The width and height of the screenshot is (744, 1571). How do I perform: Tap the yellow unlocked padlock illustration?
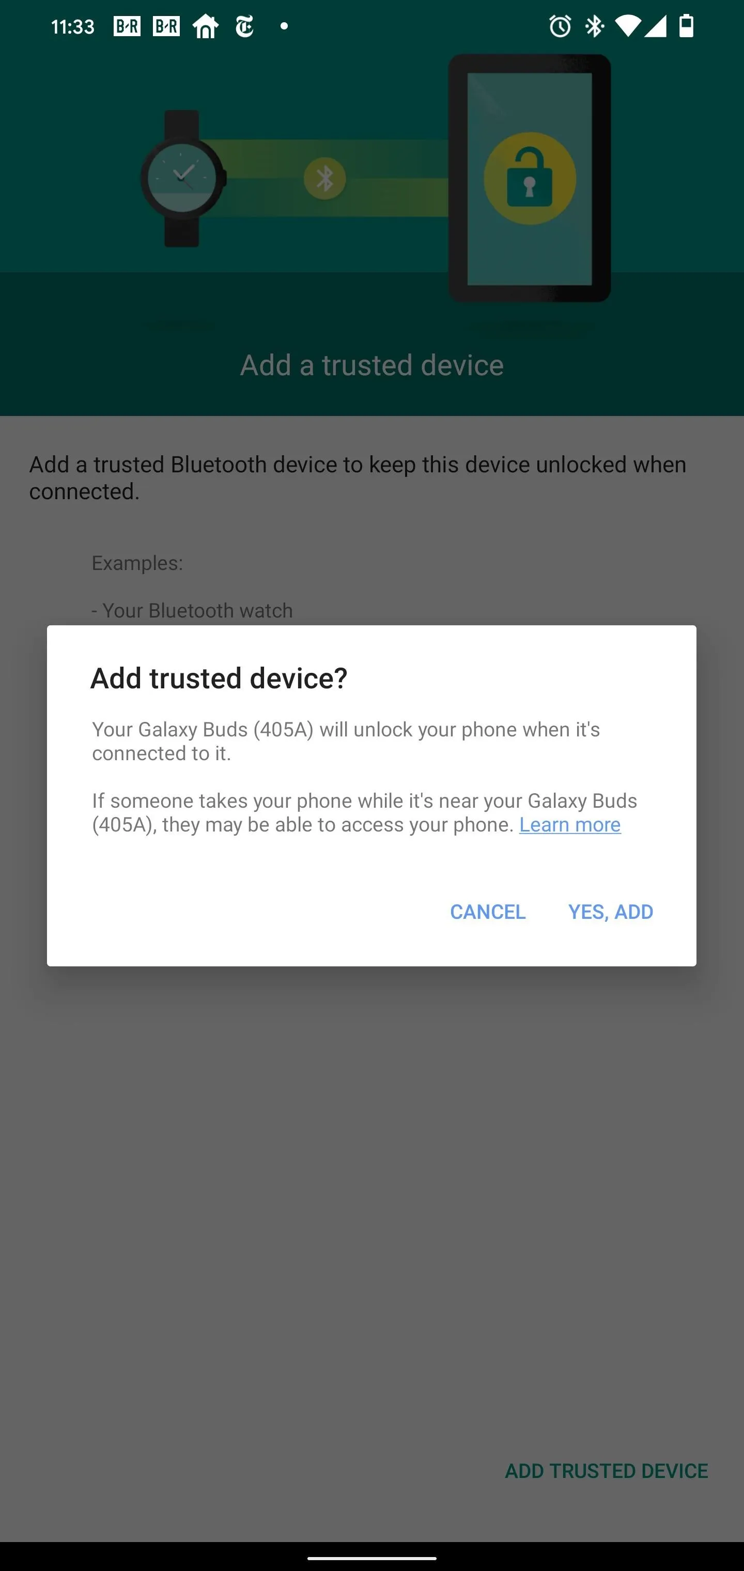coord(530,179)
